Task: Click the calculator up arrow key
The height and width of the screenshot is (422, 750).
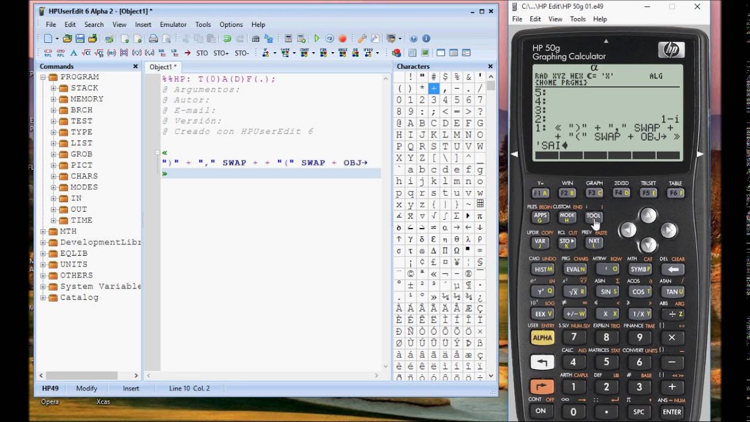Action: point(648,216)
